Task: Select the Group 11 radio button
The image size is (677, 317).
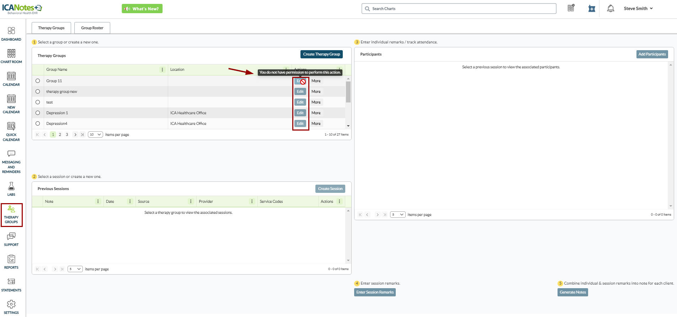Action: pyautogui.click(x=38, y=81)
